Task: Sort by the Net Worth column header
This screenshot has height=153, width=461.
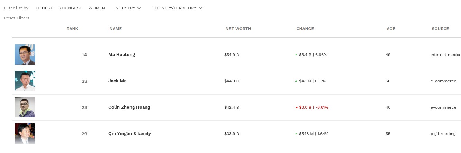Action: click(238, 29)
